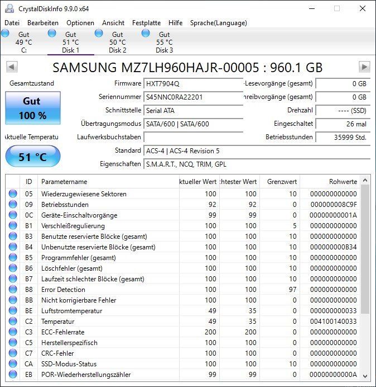Click the Eigenschaften field

point(257,164)
